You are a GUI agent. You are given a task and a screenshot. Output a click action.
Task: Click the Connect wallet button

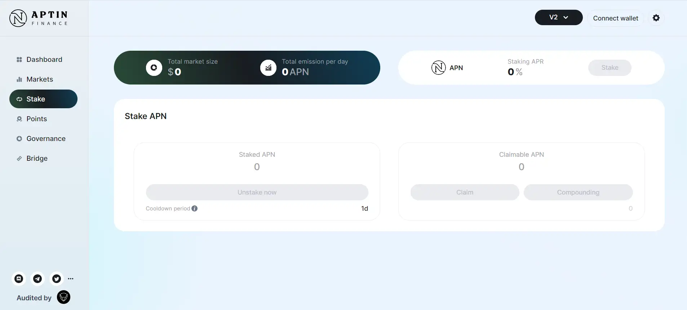(x=615, y=18)
